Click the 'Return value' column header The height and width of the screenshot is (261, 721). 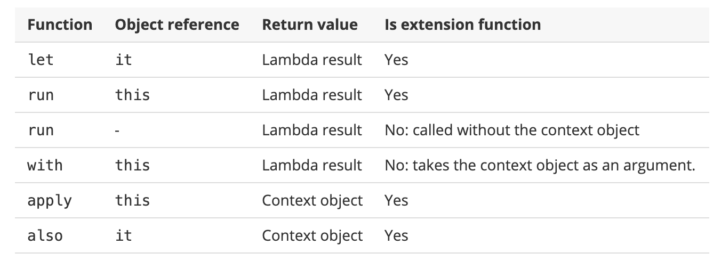pyautogui.click(x=310, y=25)
